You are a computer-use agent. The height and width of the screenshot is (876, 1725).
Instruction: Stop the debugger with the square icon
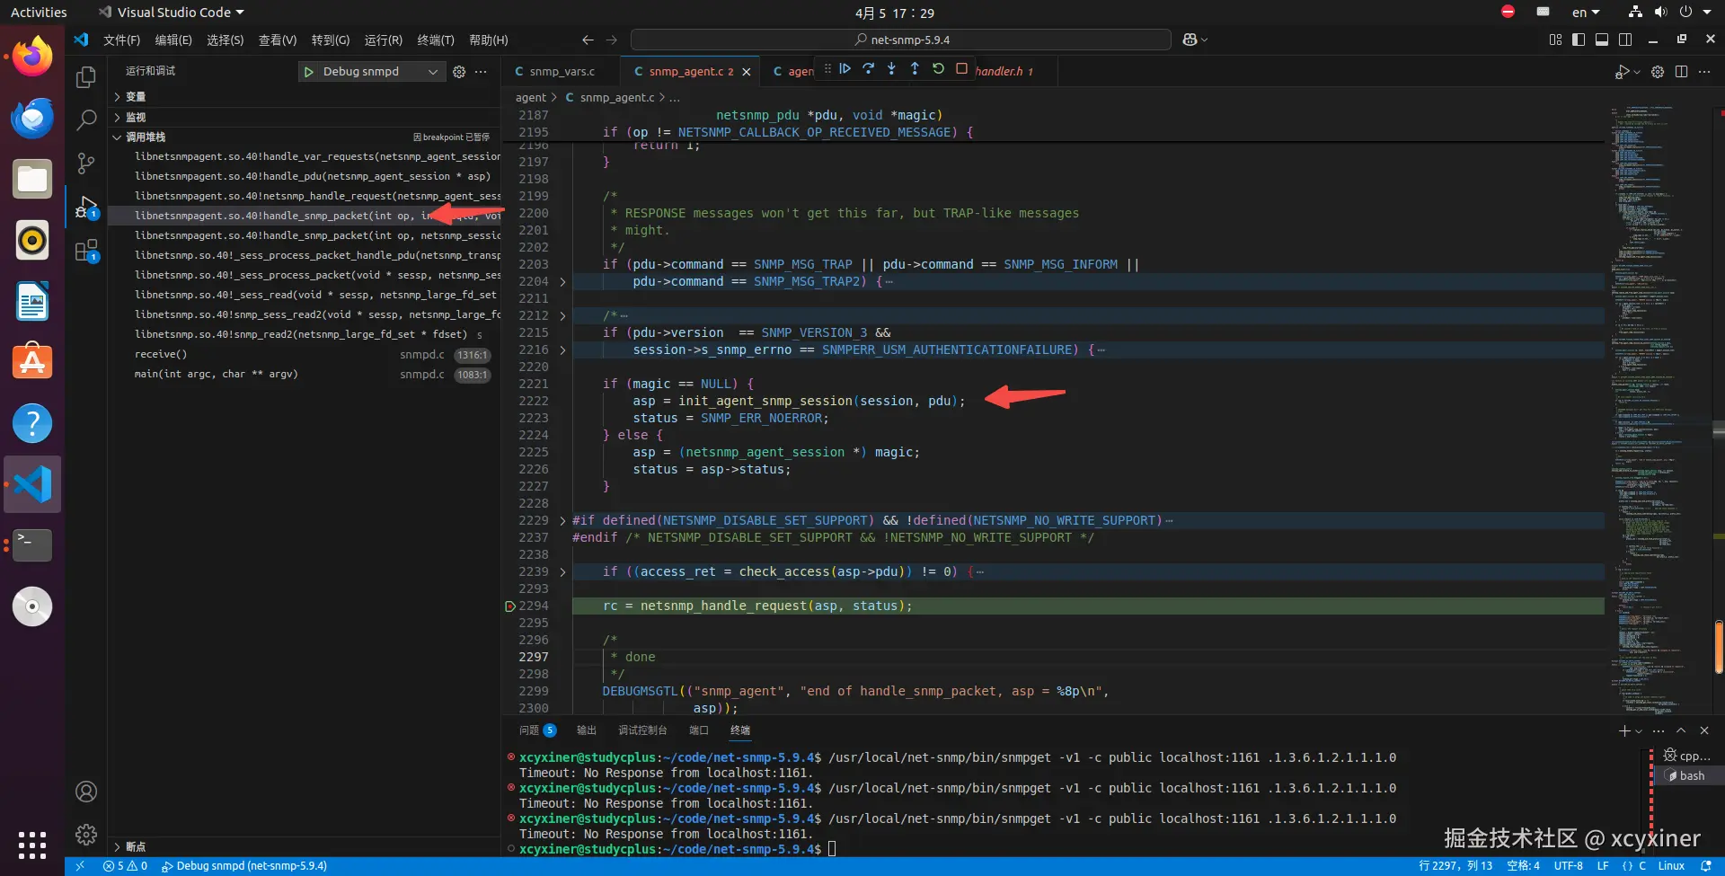pyautogui.click(x=961, y=69)
